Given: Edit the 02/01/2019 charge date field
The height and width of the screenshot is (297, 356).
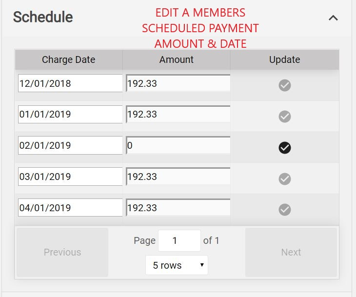Looking at the screenshot, I should tap(70, 145).
